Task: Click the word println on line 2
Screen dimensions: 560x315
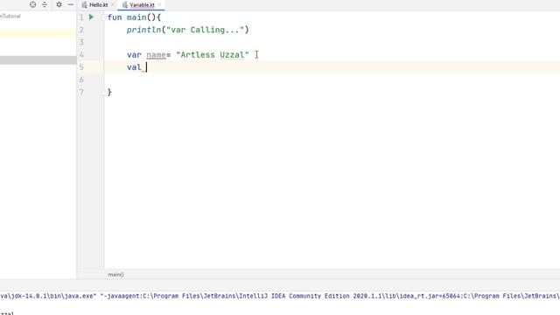Action: pos(143,30)
